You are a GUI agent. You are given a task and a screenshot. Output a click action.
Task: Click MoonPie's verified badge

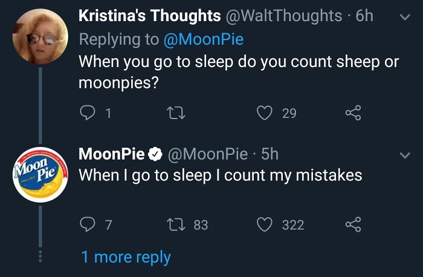pos(155,155)
